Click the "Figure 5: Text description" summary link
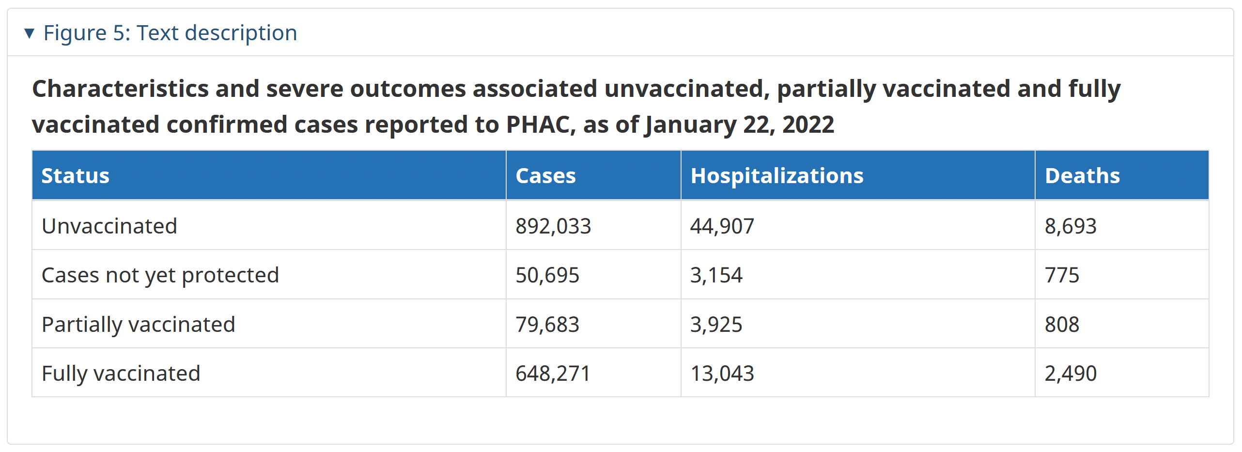 pos(170,33)
